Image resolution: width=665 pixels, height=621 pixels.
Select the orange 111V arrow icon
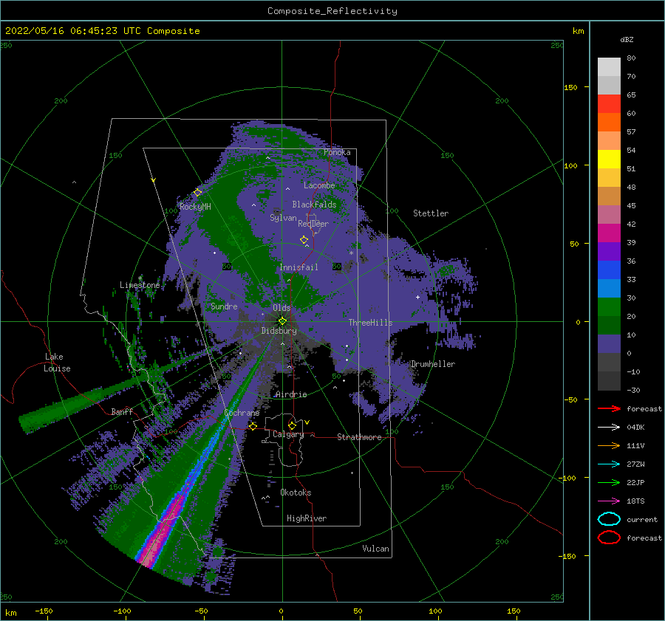[x=609, y=445]
